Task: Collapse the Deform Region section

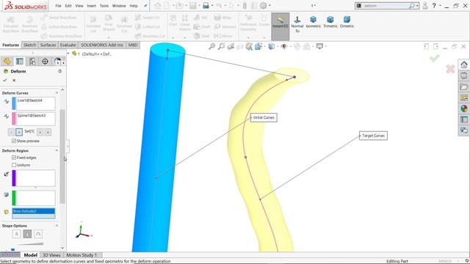Action: point(57,150)
